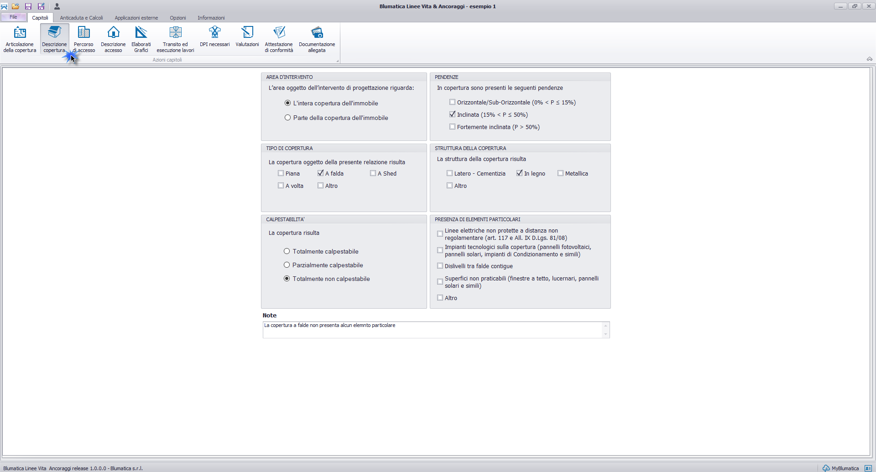876x472 pixels.
Task: Select Transito ed esecuzione lavori
Action: tap(175, 39)
